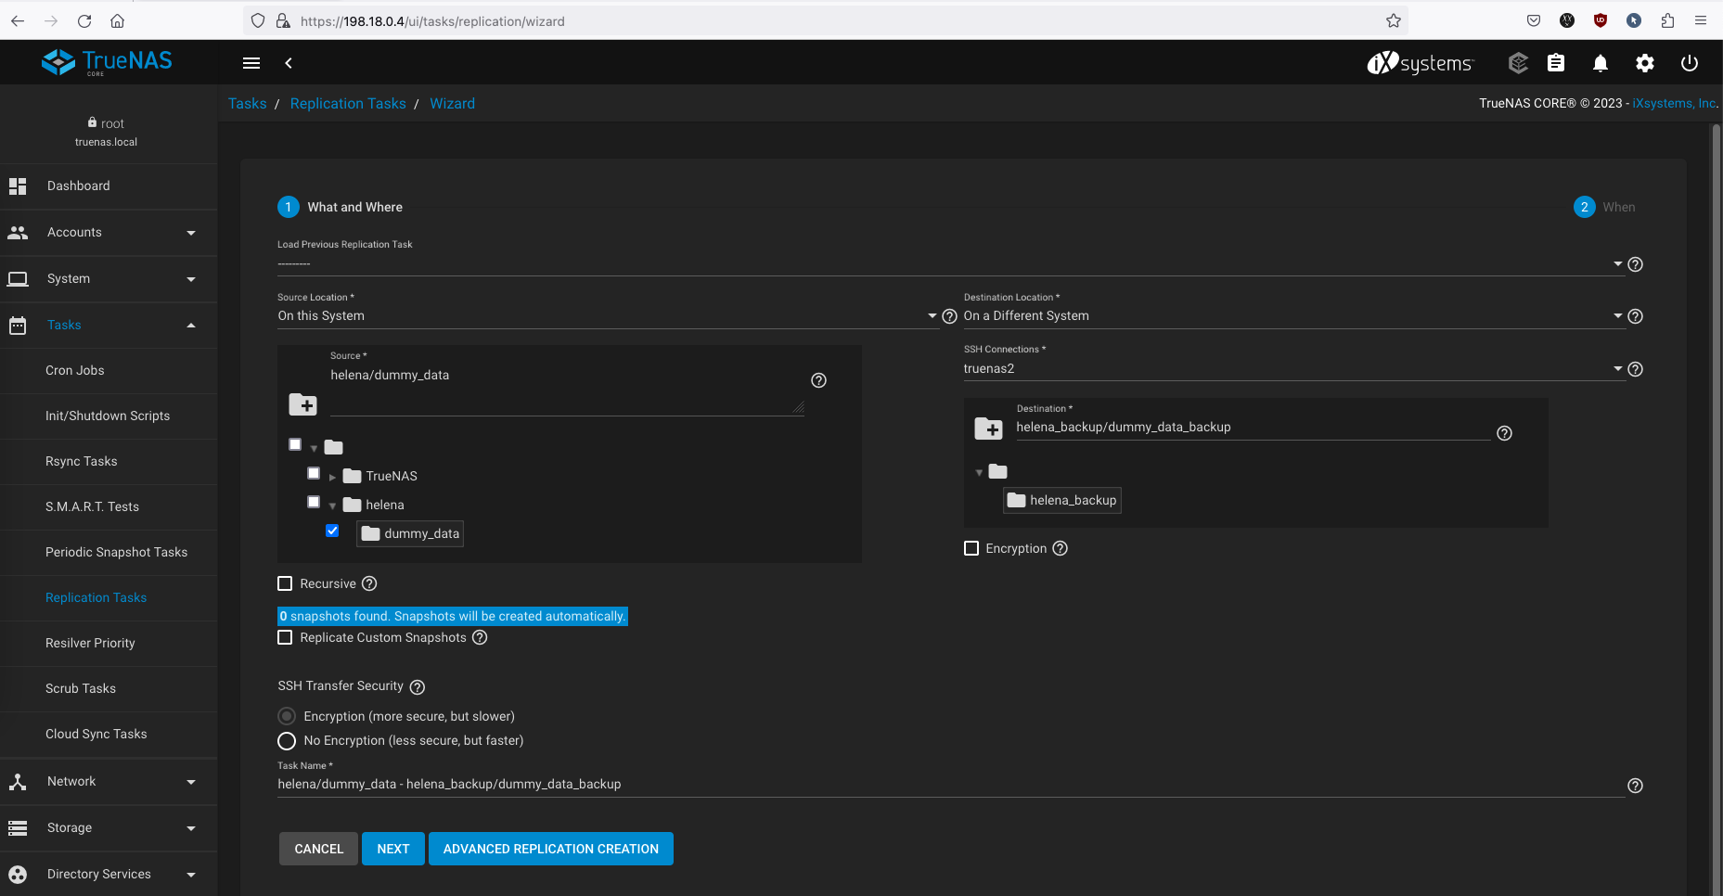
Task: Click the source folder browse icon
Action: tap(302, 404)
